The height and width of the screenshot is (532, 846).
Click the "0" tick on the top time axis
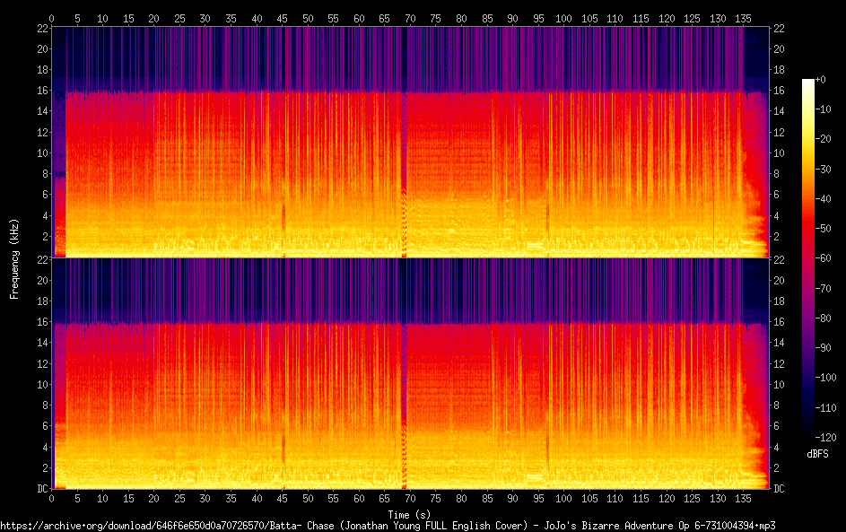(x=52, y=18)
